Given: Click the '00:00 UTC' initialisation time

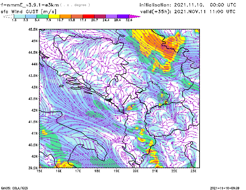Looking at the screenshot, I should pyautogui.click(x=223, y=5).
